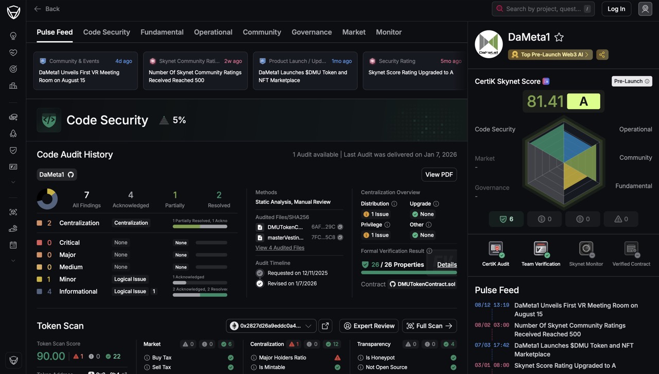The width and height of the screenshot is (659, 374).
Task: Click the Centralization findings progress bar
Action: pyautogui.click(x=200, y=227)
